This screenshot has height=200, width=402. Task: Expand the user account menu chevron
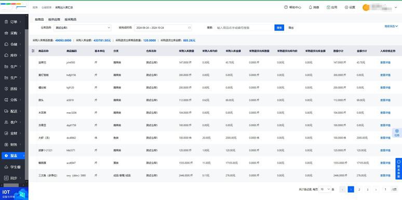pos(396,8)
